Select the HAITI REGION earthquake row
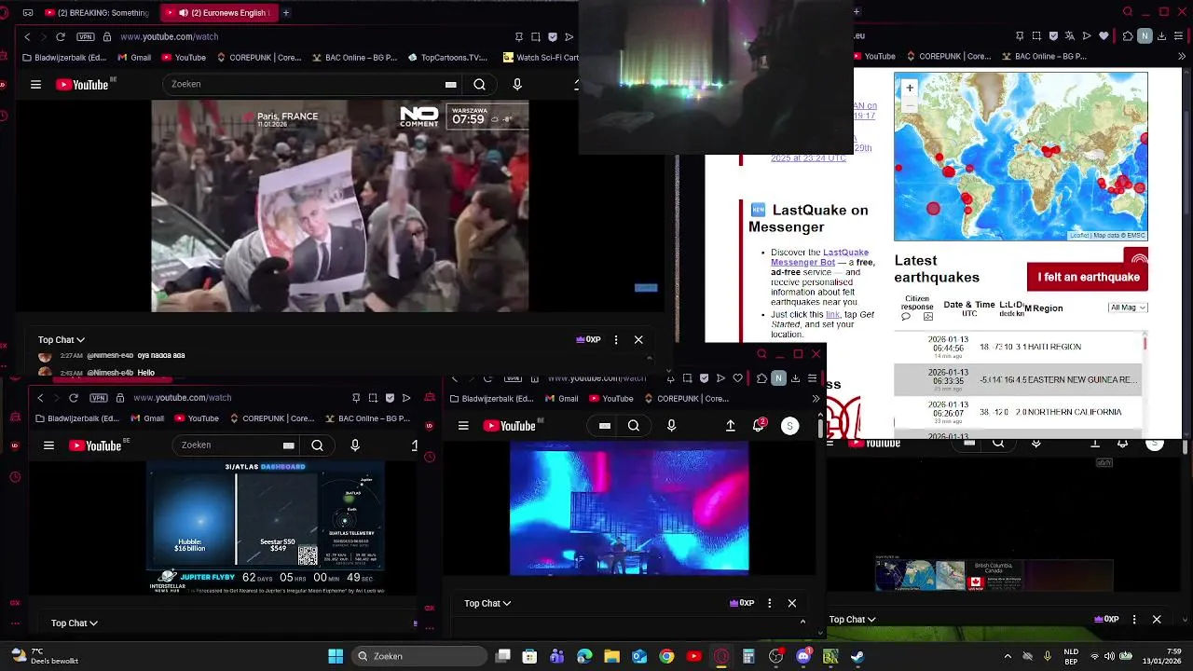Screen dimensions: 1193x671 pos(1018,347)
